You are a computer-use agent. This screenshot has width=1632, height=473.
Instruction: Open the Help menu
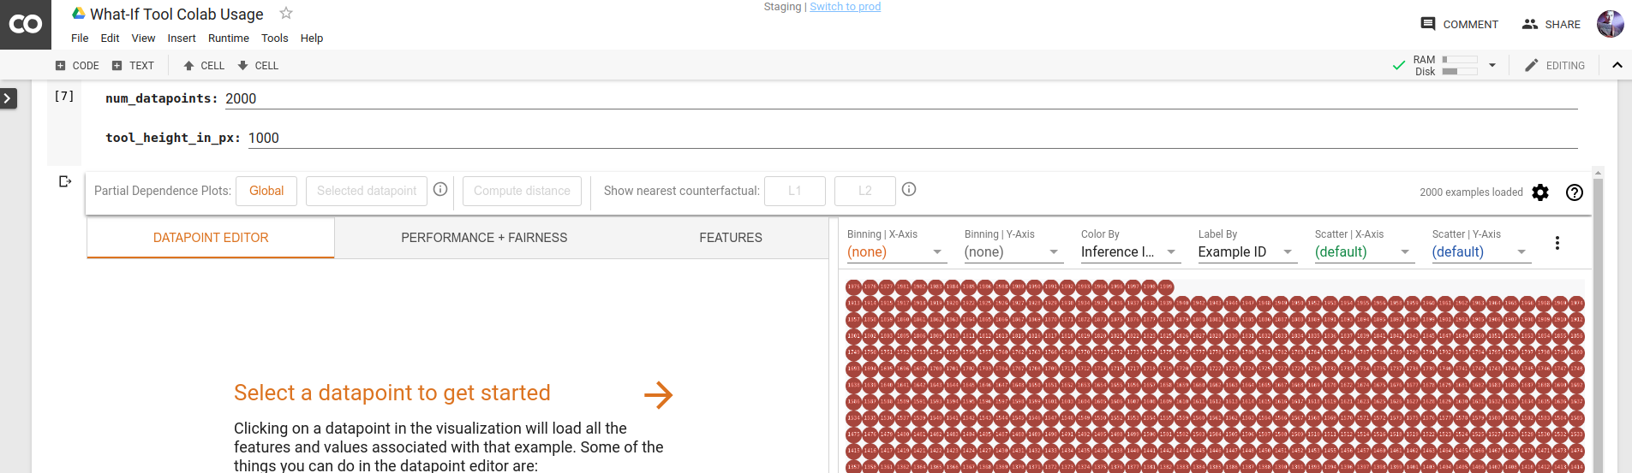coord(312,38)
